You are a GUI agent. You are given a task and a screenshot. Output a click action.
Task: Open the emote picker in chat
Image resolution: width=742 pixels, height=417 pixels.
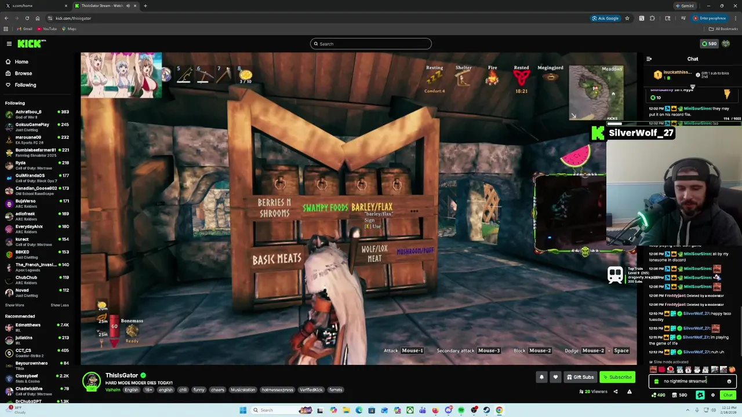click(729, 381)
